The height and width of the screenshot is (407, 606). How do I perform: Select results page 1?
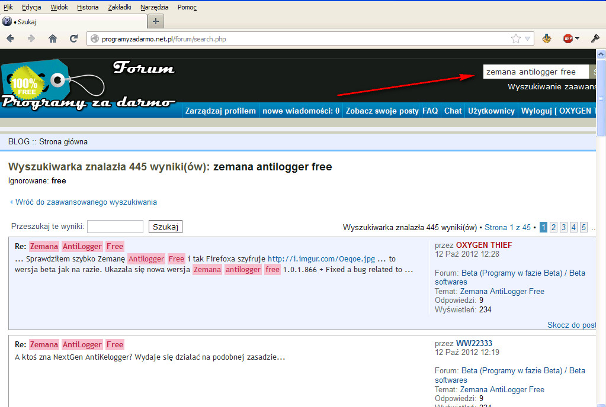(x=543, y=227)
